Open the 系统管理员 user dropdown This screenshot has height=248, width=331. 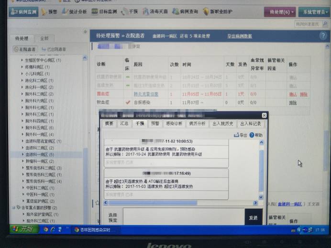[x=313, y=11]
